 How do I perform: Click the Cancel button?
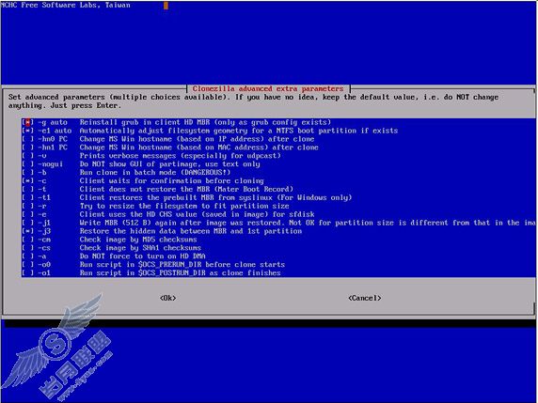364,298
